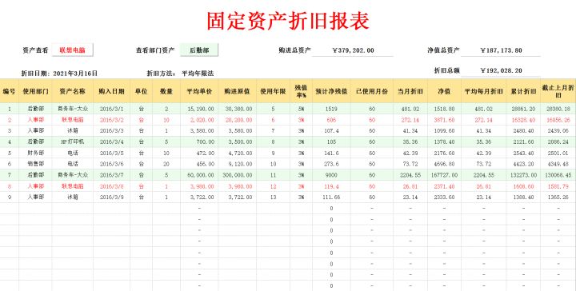
Task: Click the original value cell 20,200.00
Action: (x=238, y=120)
